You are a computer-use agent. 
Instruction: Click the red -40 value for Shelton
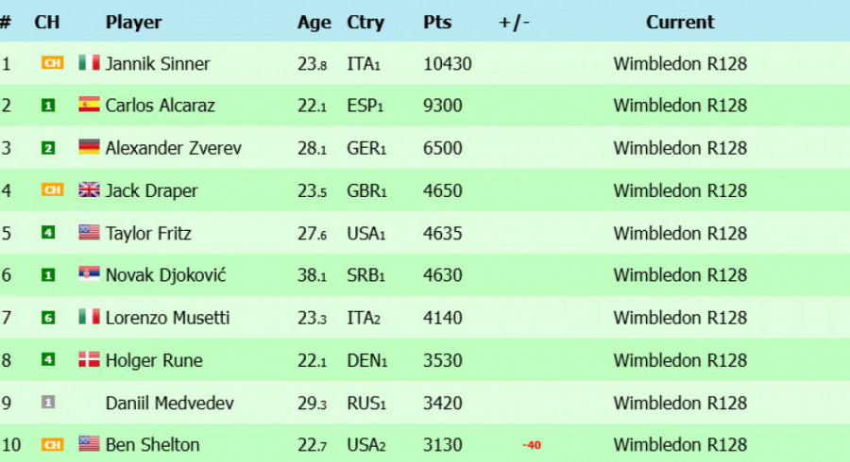pyautogui.click(x=531, y=445)
